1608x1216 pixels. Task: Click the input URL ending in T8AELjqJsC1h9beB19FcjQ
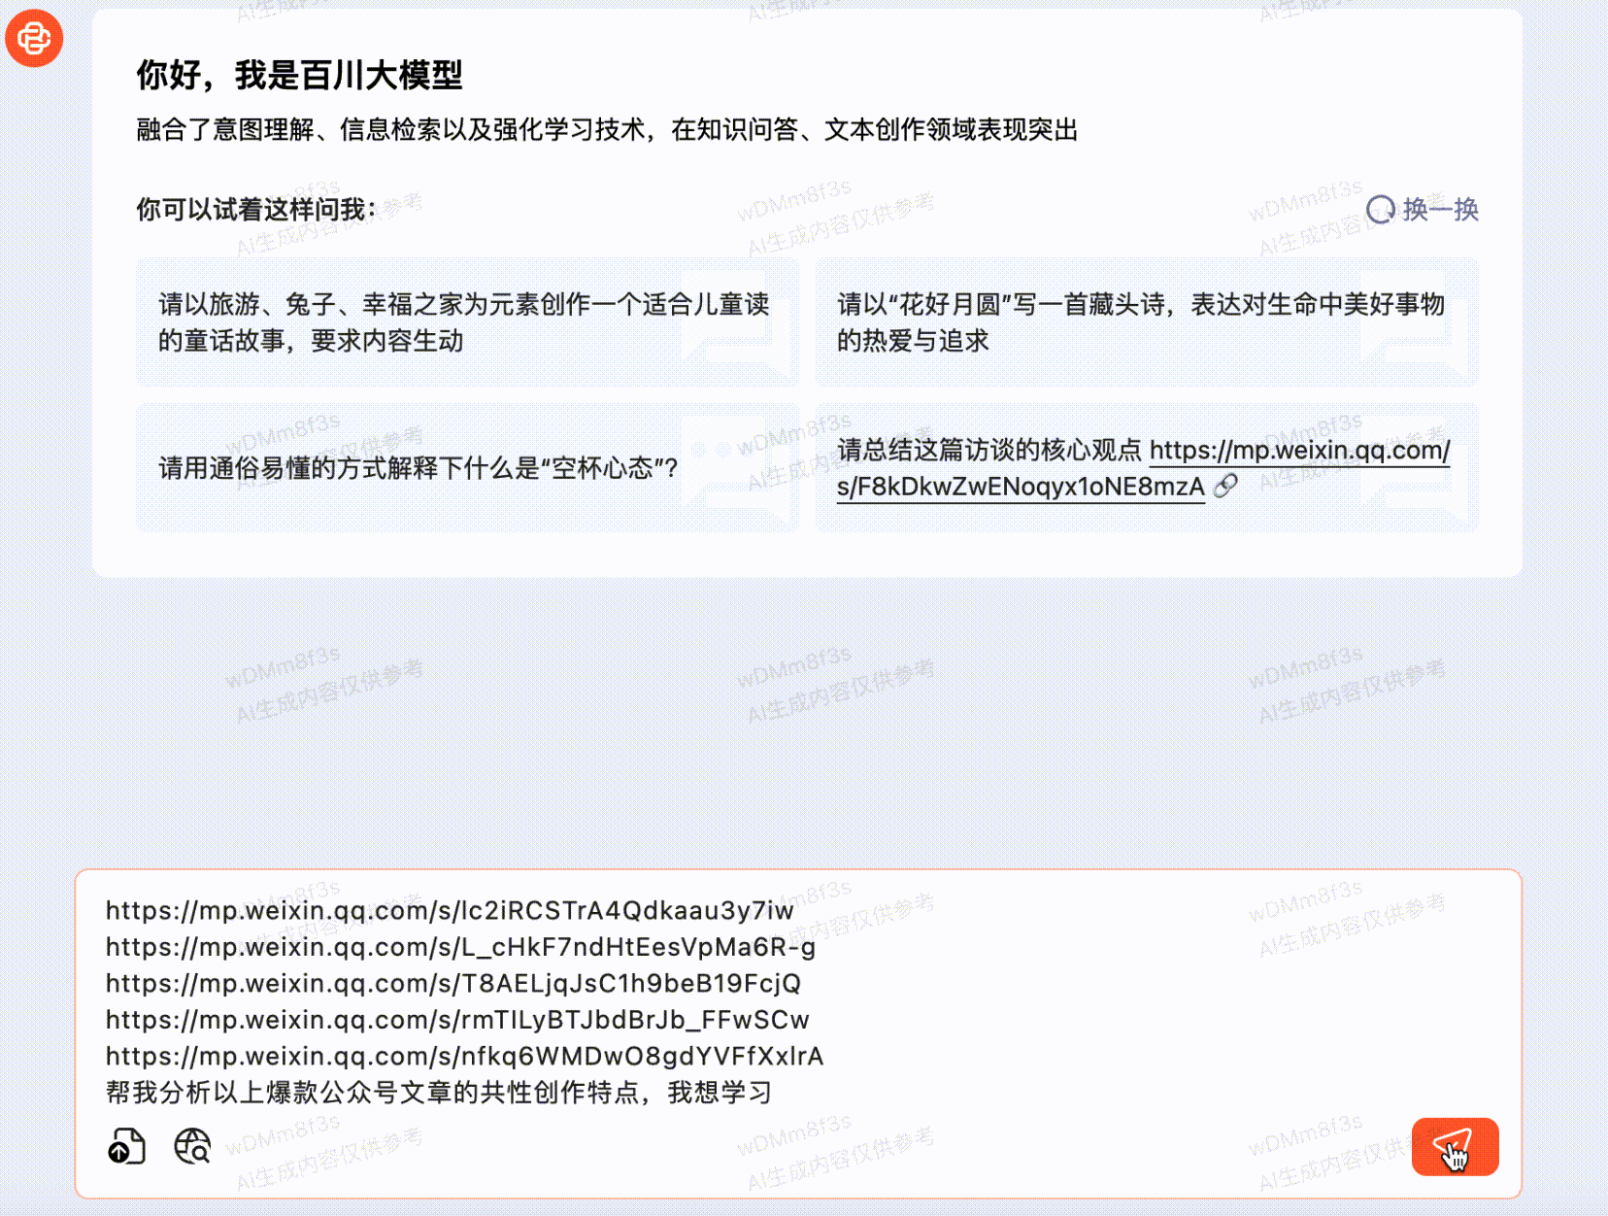pyautogui.click(x=452, y=983)
